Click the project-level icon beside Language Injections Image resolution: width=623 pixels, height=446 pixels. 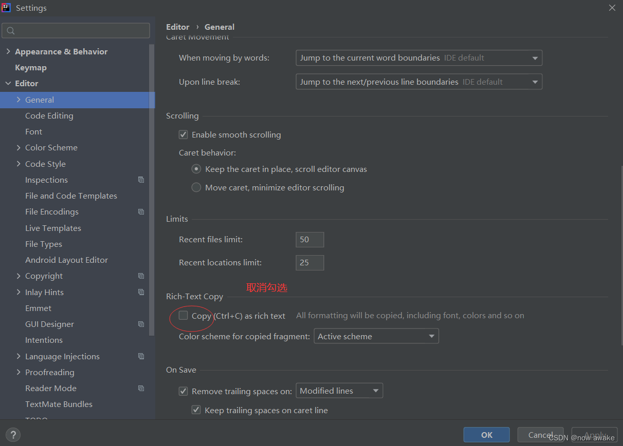coord(141,356)
